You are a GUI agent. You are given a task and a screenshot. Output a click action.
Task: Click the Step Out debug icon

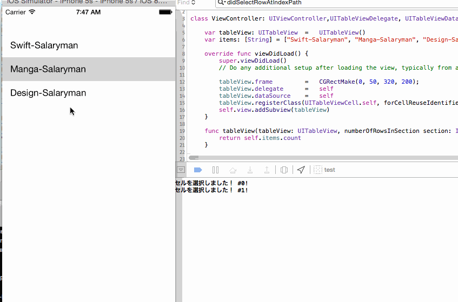click(267, 170)
